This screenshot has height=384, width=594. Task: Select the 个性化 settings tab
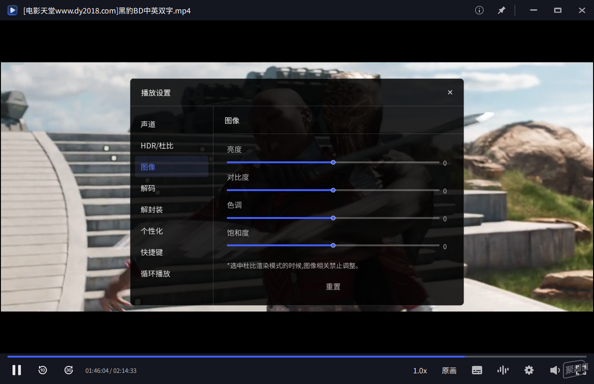click(172, 231)
